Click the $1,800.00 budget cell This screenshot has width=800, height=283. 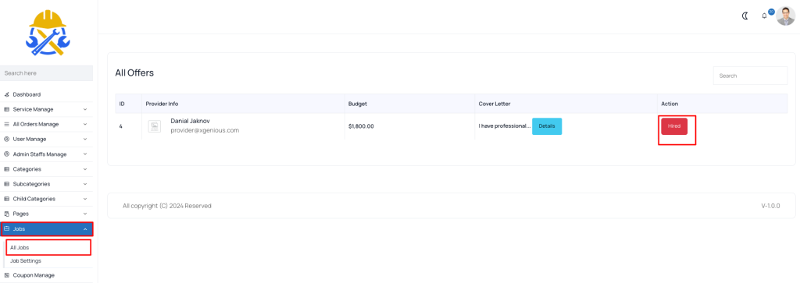pyautogui.click(x=361, y=126)
